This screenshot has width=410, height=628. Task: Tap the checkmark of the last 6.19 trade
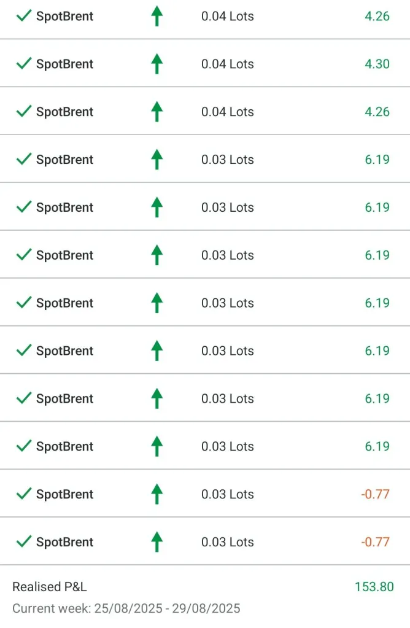pos(24,446)
